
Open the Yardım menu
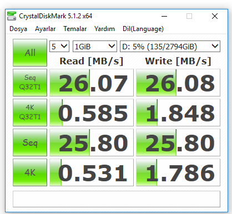[x=104, y=29]
